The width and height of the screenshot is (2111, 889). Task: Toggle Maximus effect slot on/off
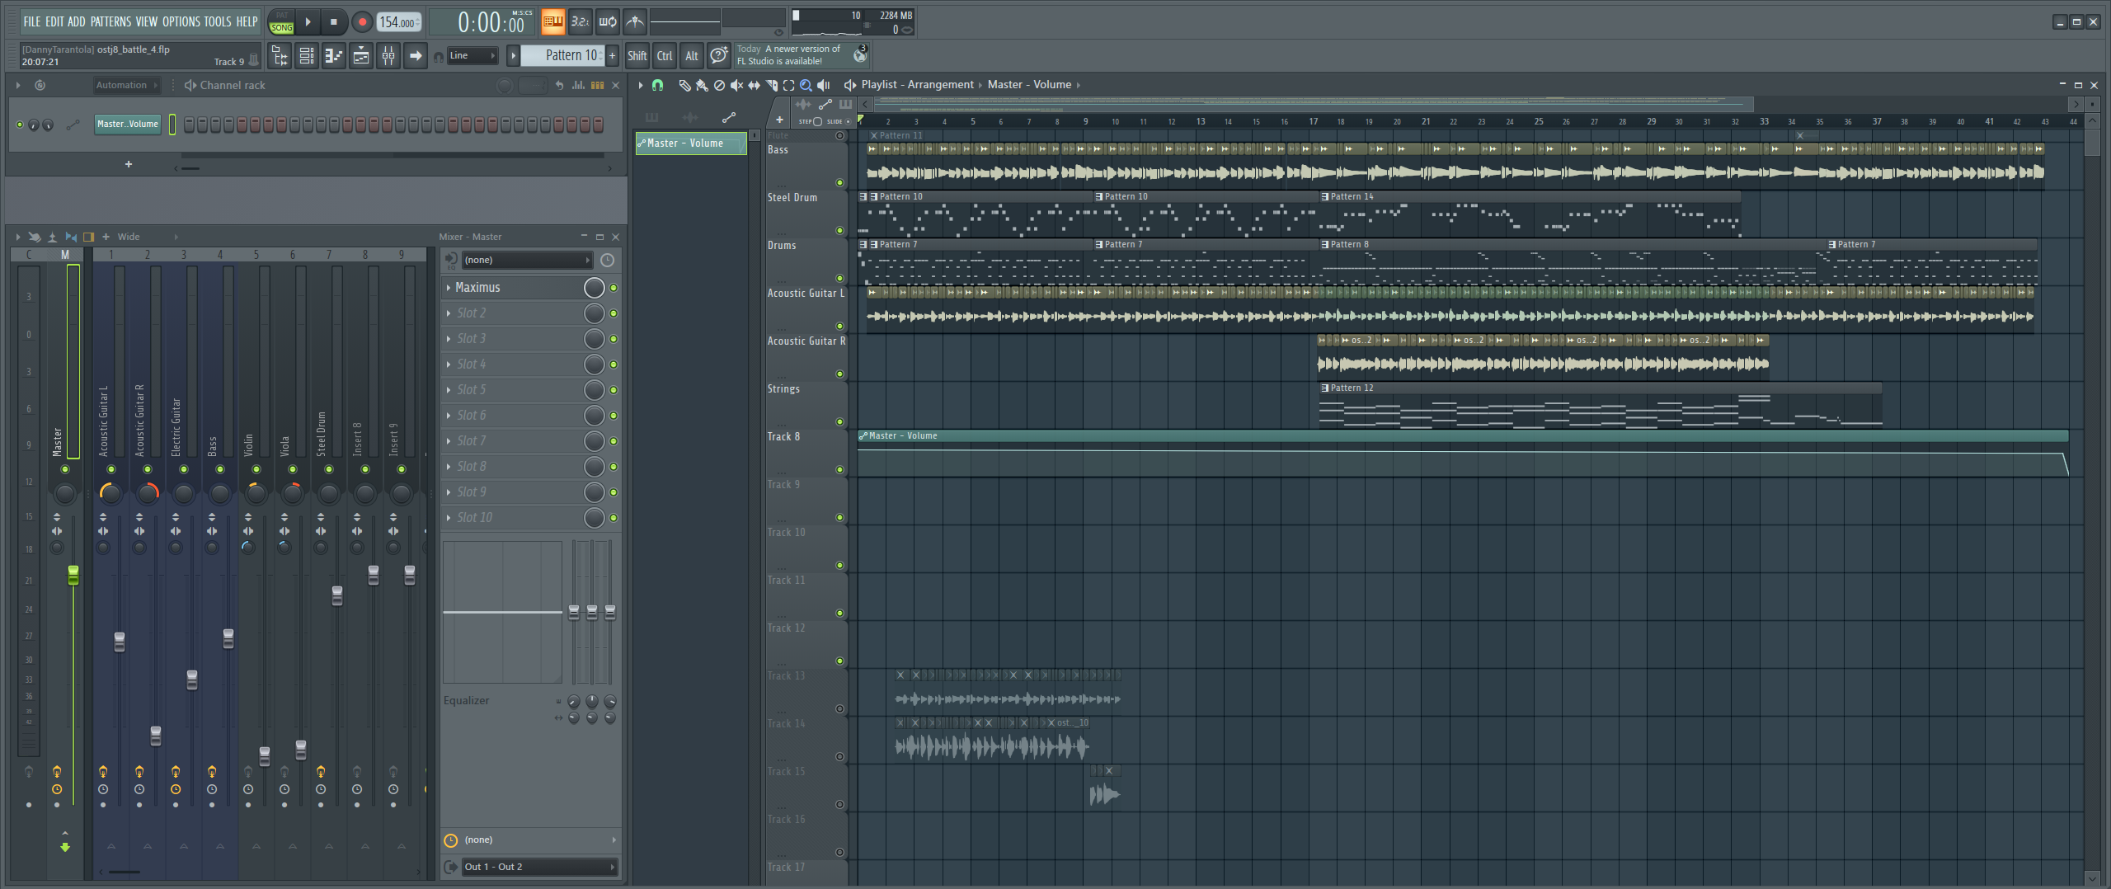[x=614, y=288]
